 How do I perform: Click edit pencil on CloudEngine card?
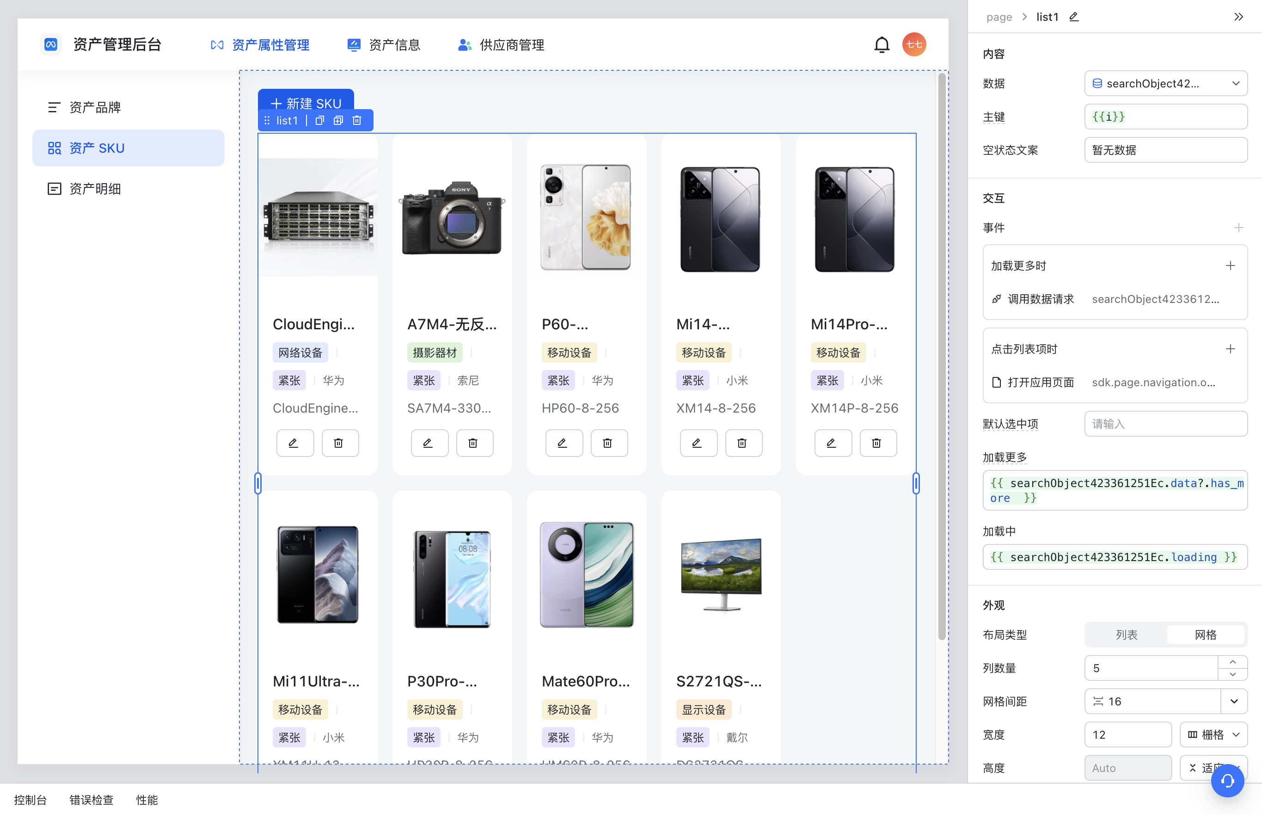click(294, 443)
